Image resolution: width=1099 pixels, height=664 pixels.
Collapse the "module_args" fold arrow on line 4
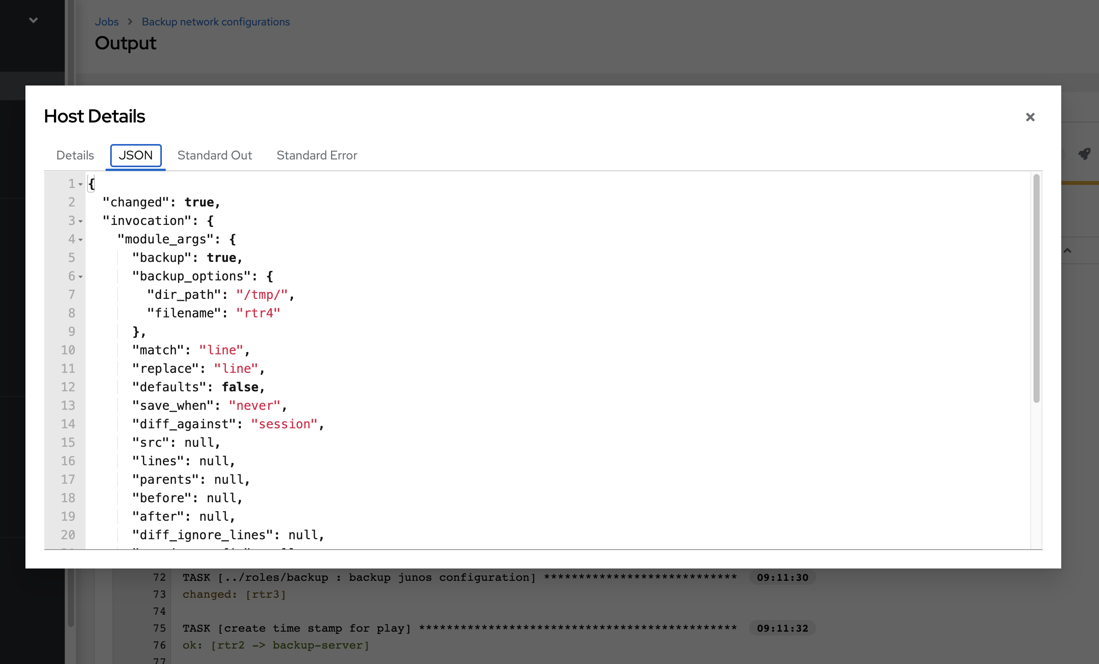(x=81, y=240)
